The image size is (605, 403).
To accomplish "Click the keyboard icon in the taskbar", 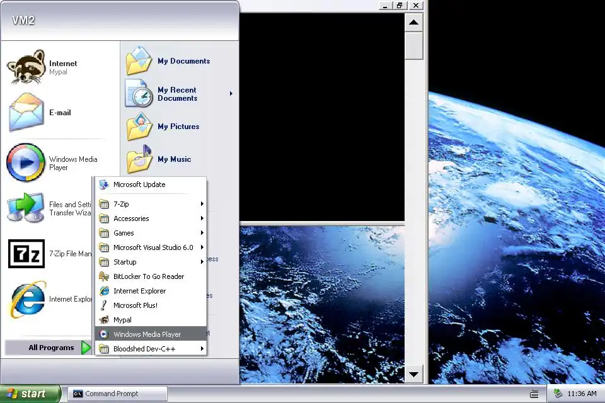I will [x=534, y=394].
